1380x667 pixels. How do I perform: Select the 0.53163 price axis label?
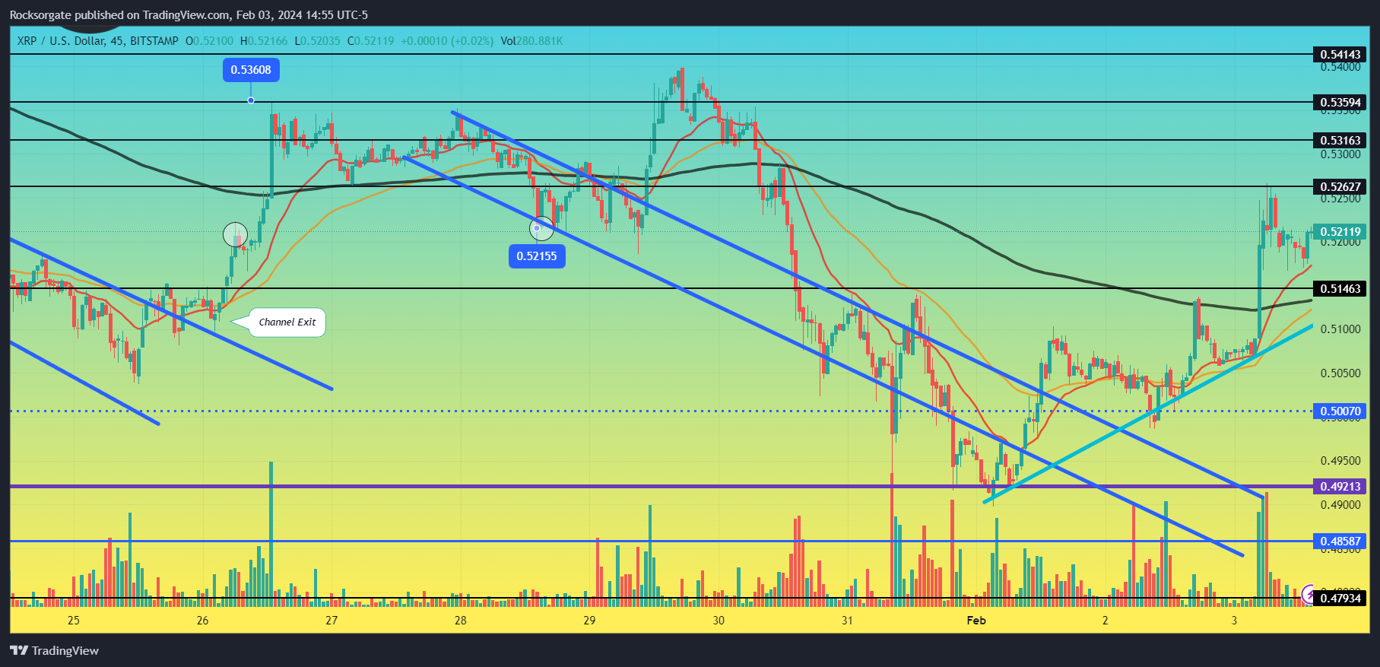[x=1340, y=141]
